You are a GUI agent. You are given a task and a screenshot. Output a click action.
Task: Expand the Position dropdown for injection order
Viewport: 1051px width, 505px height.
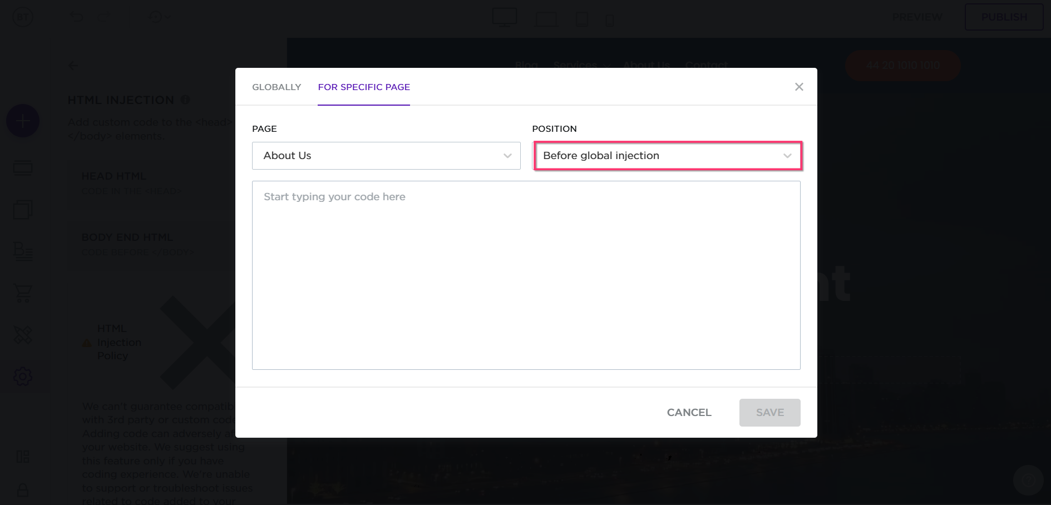(x=667, y=156)
